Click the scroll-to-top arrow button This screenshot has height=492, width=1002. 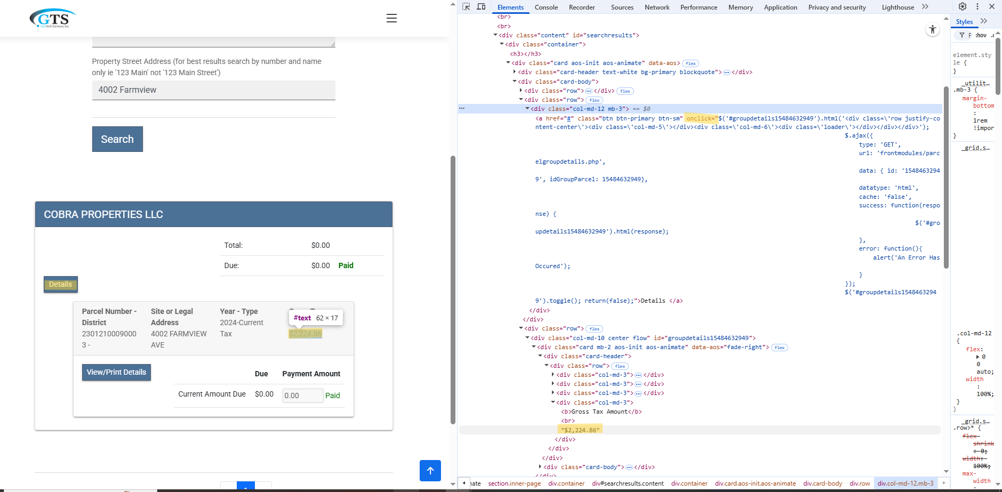[x=430, y=471]
